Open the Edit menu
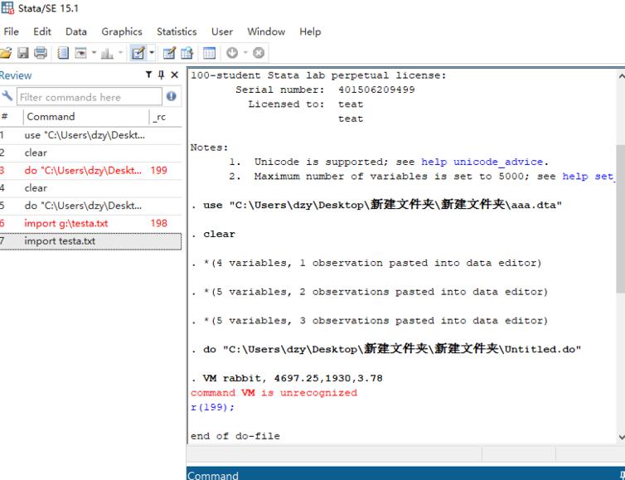Image resolution: width=625 pixels, height=480 pixels. 42,32
